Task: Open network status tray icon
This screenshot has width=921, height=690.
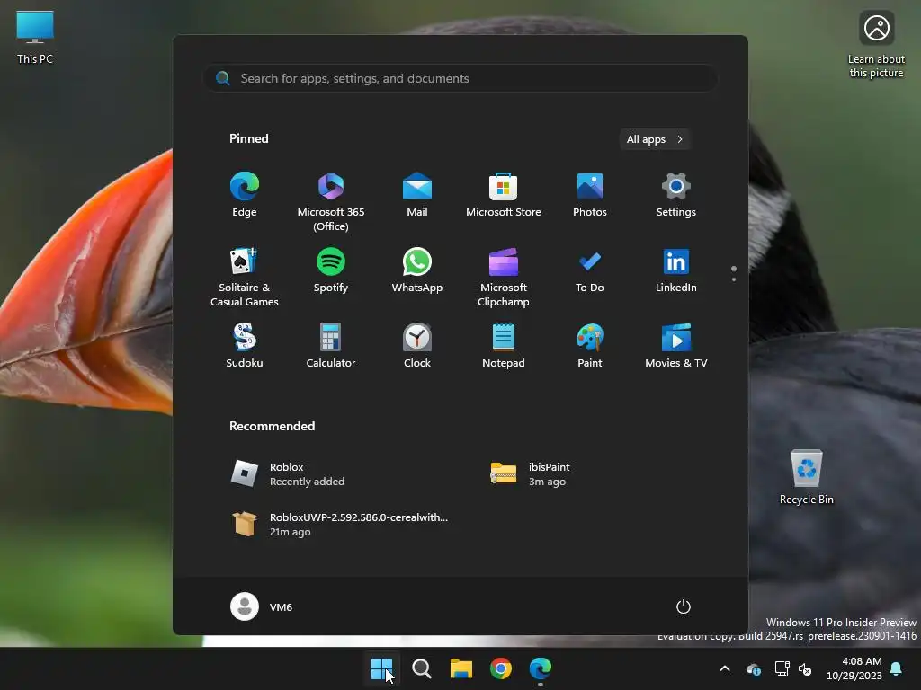Action: tap(782, 668)
